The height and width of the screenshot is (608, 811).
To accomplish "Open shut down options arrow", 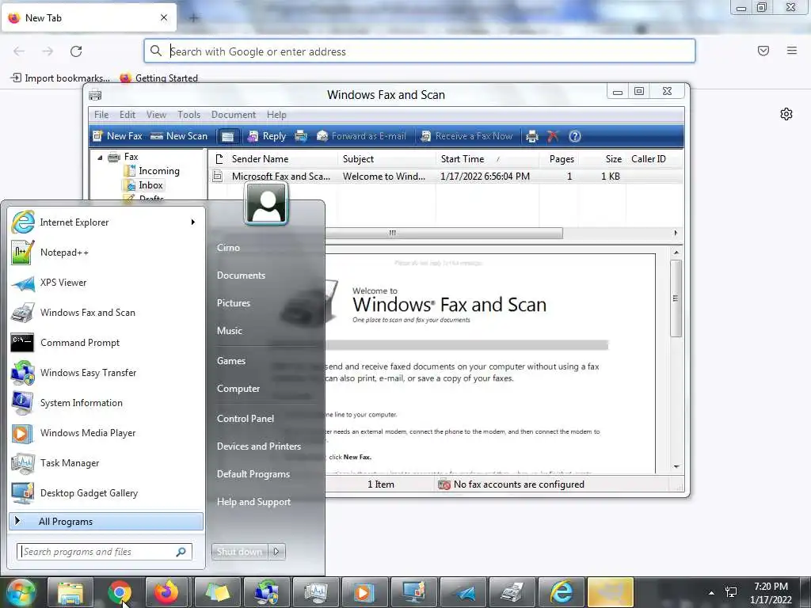I will pos(276,552).
